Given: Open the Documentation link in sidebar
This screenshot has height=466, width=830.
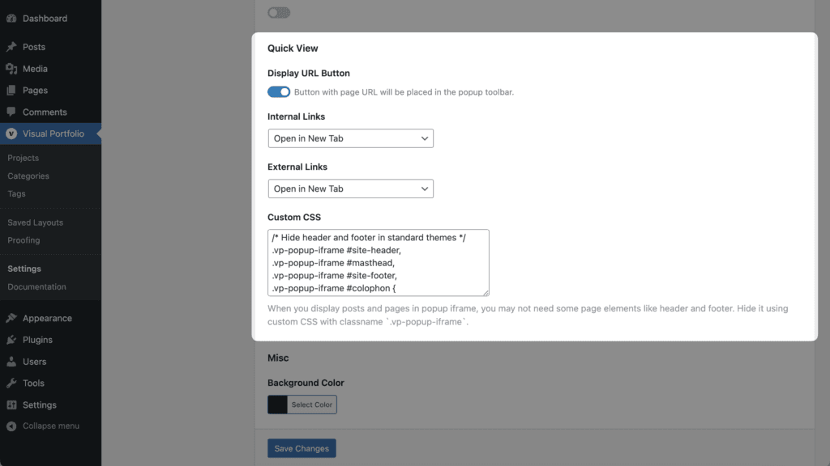Looking at the screenshot, I should click(x=36, y=287).
